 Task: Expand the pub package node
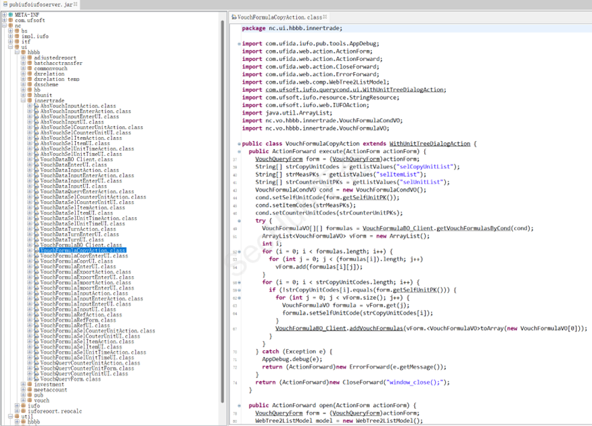[x=24, y=395]
